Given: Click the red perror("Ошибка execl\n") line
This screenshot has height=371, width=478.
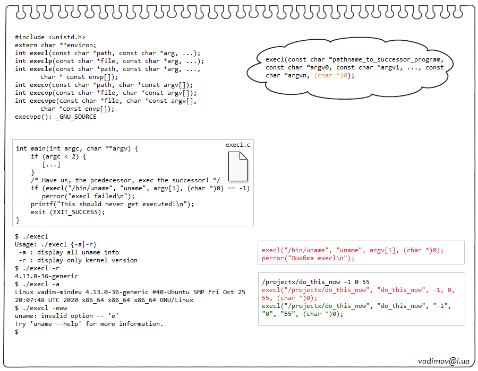Looking at the screenshot, I should [308, 259].
